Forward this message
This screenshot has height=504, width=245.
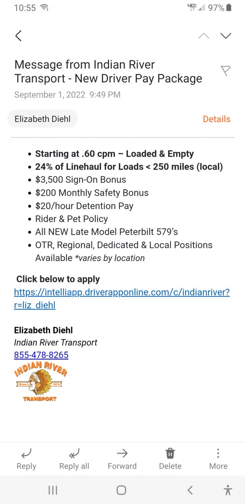tap(122, 460)
